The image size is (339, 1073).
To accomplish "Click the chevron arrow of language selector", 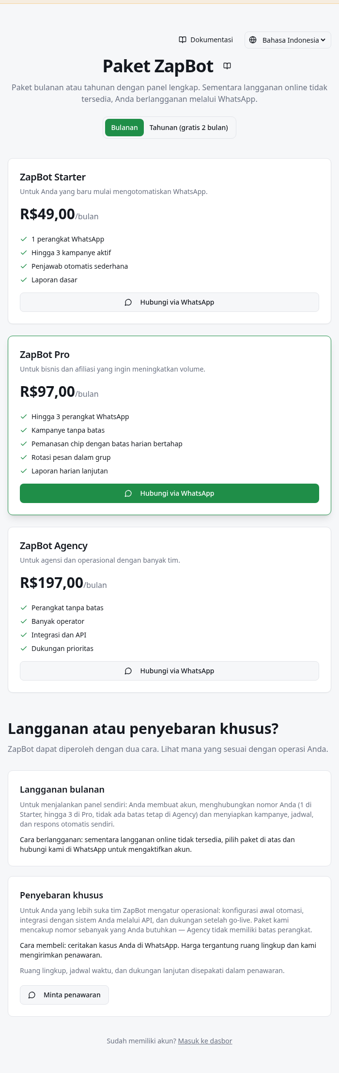I will pos(323,40).
